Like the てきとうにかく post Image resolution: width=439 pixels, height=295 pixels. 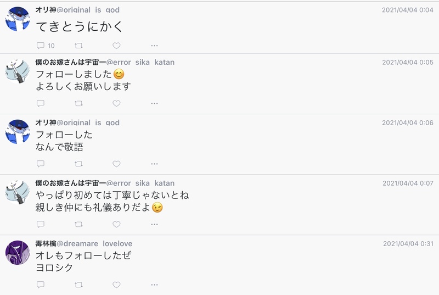(116, 46)
